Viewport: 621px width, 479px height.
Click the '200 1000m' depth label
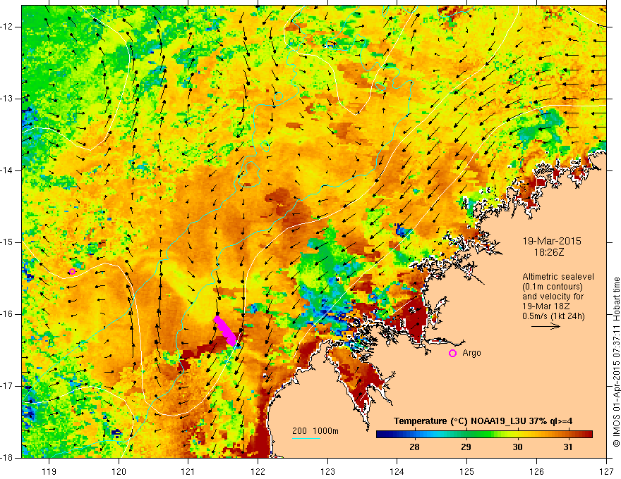tap(315, 431)
